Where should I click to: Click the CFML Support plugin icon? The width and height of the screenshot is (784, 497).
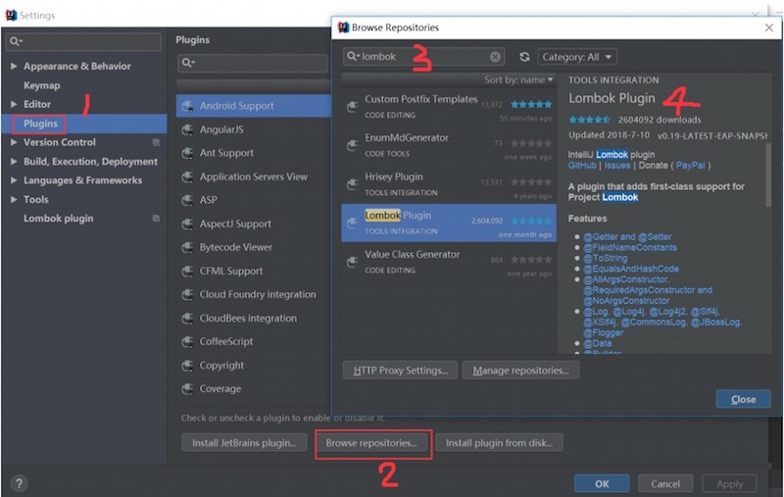(x=188, y=272)
